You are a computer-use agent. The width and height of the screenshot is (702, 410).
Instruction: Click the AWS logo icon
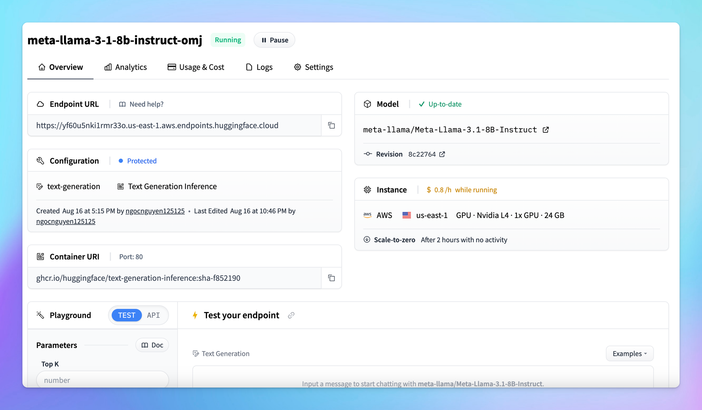click(367, 215)
